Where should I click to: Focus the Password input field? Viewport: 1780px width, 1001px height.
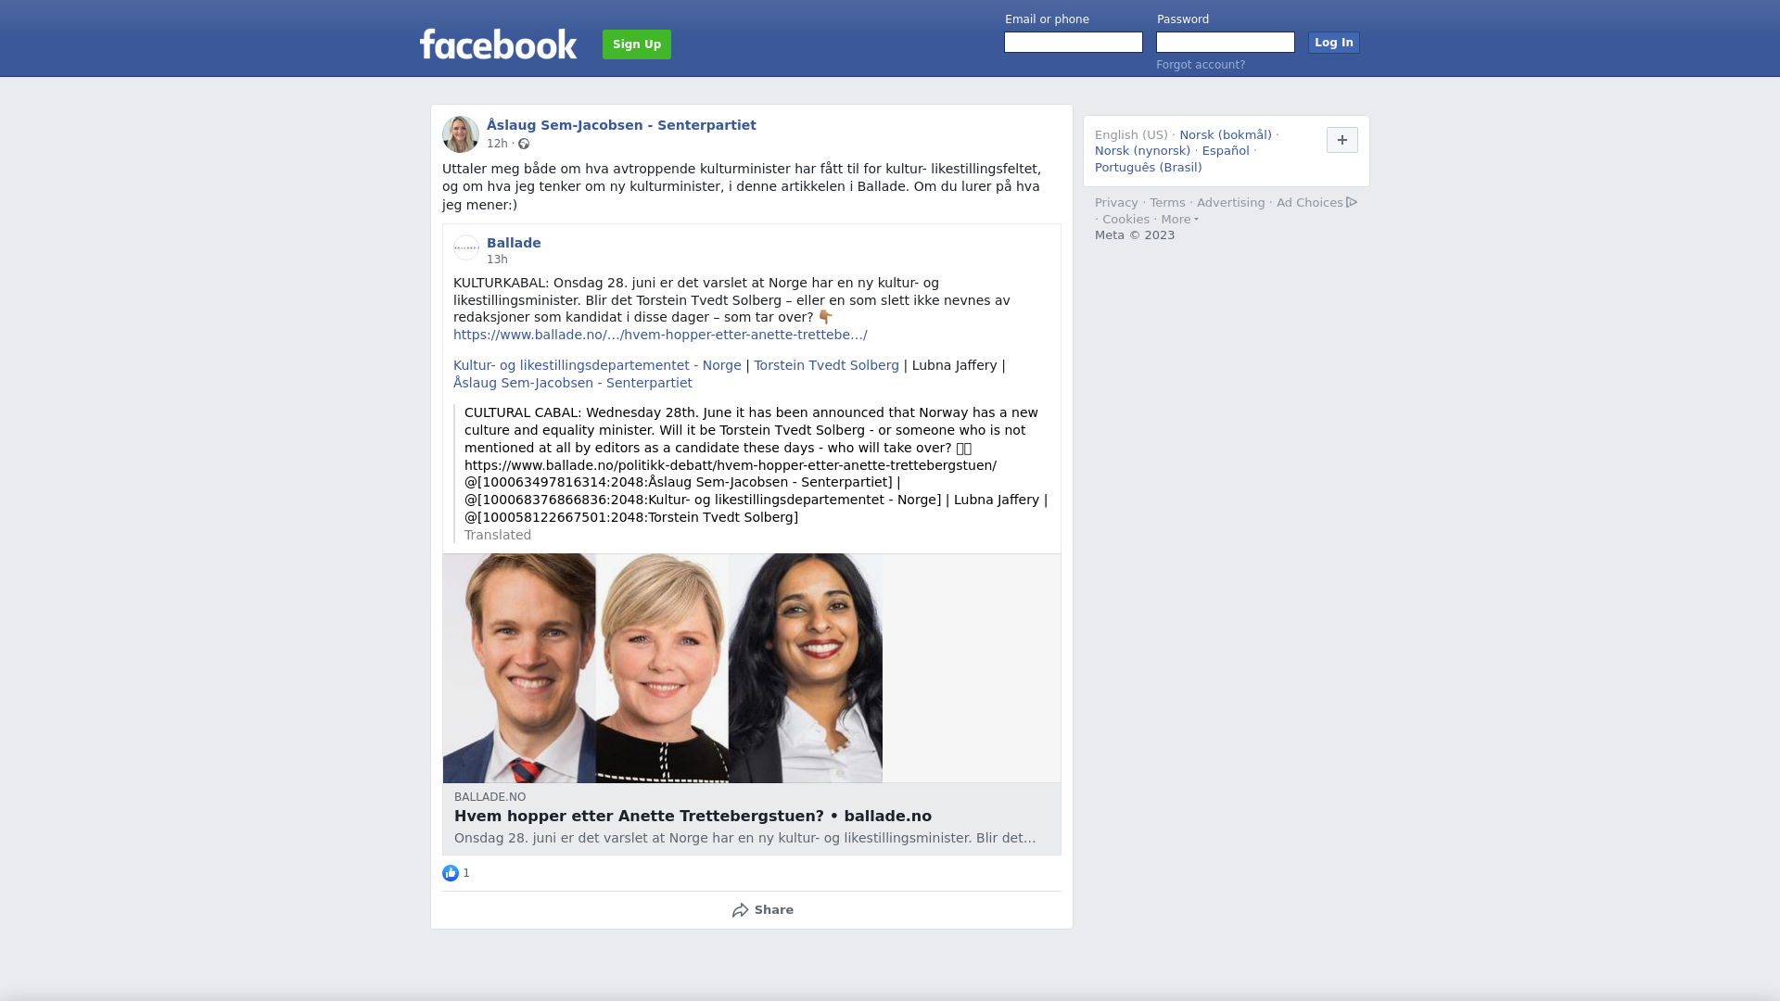[1226, 43]
